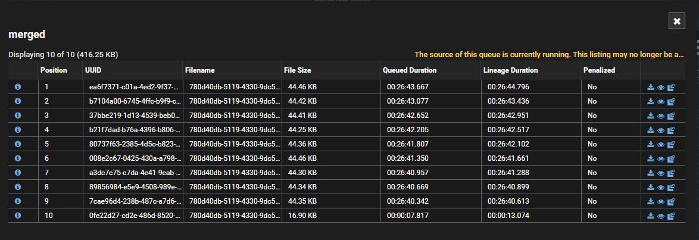699x240 pixels.
Task: View content eye icon for position 8
Action: [x=661, y=188]
